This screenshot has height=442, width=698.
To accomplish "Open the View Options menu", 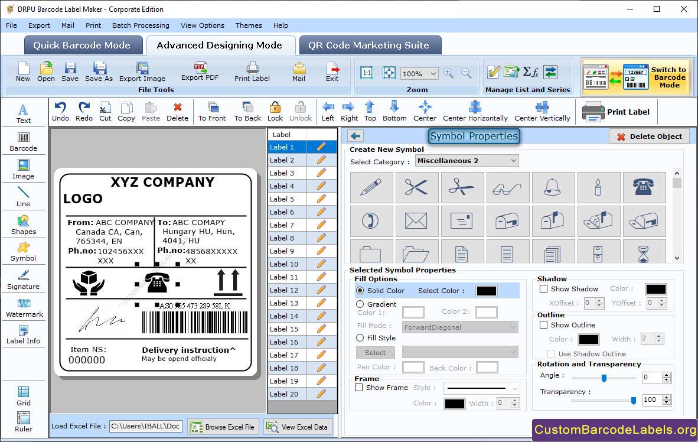I will 203,25.
